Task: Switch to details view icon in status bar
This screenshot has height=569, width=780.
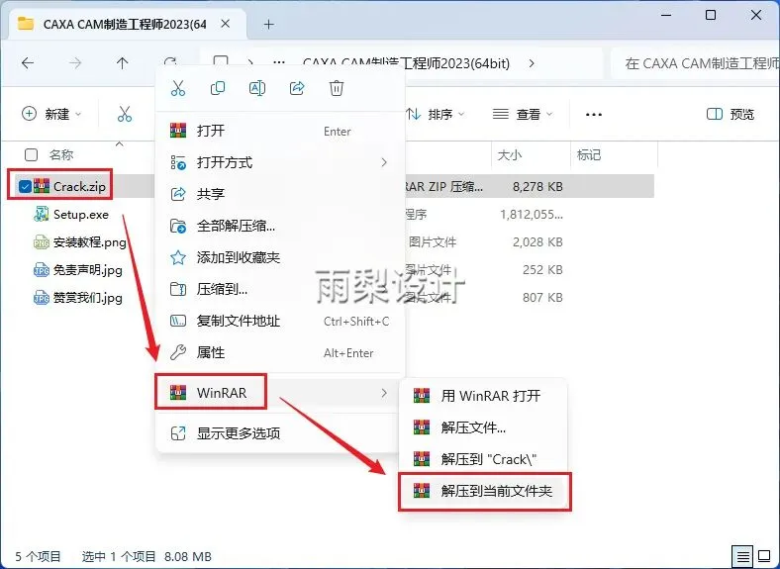Action: pos(742,556)
